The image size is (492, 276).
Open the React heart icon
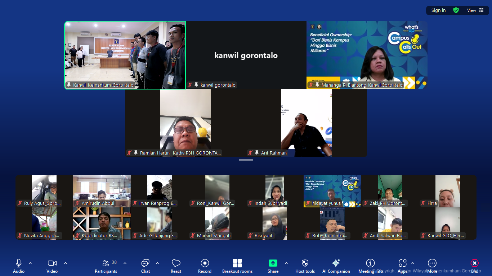point(176,263)
